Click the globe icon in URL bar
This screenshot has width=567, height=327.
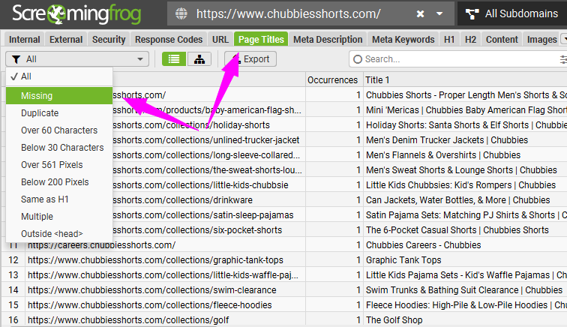click(181, 14)
